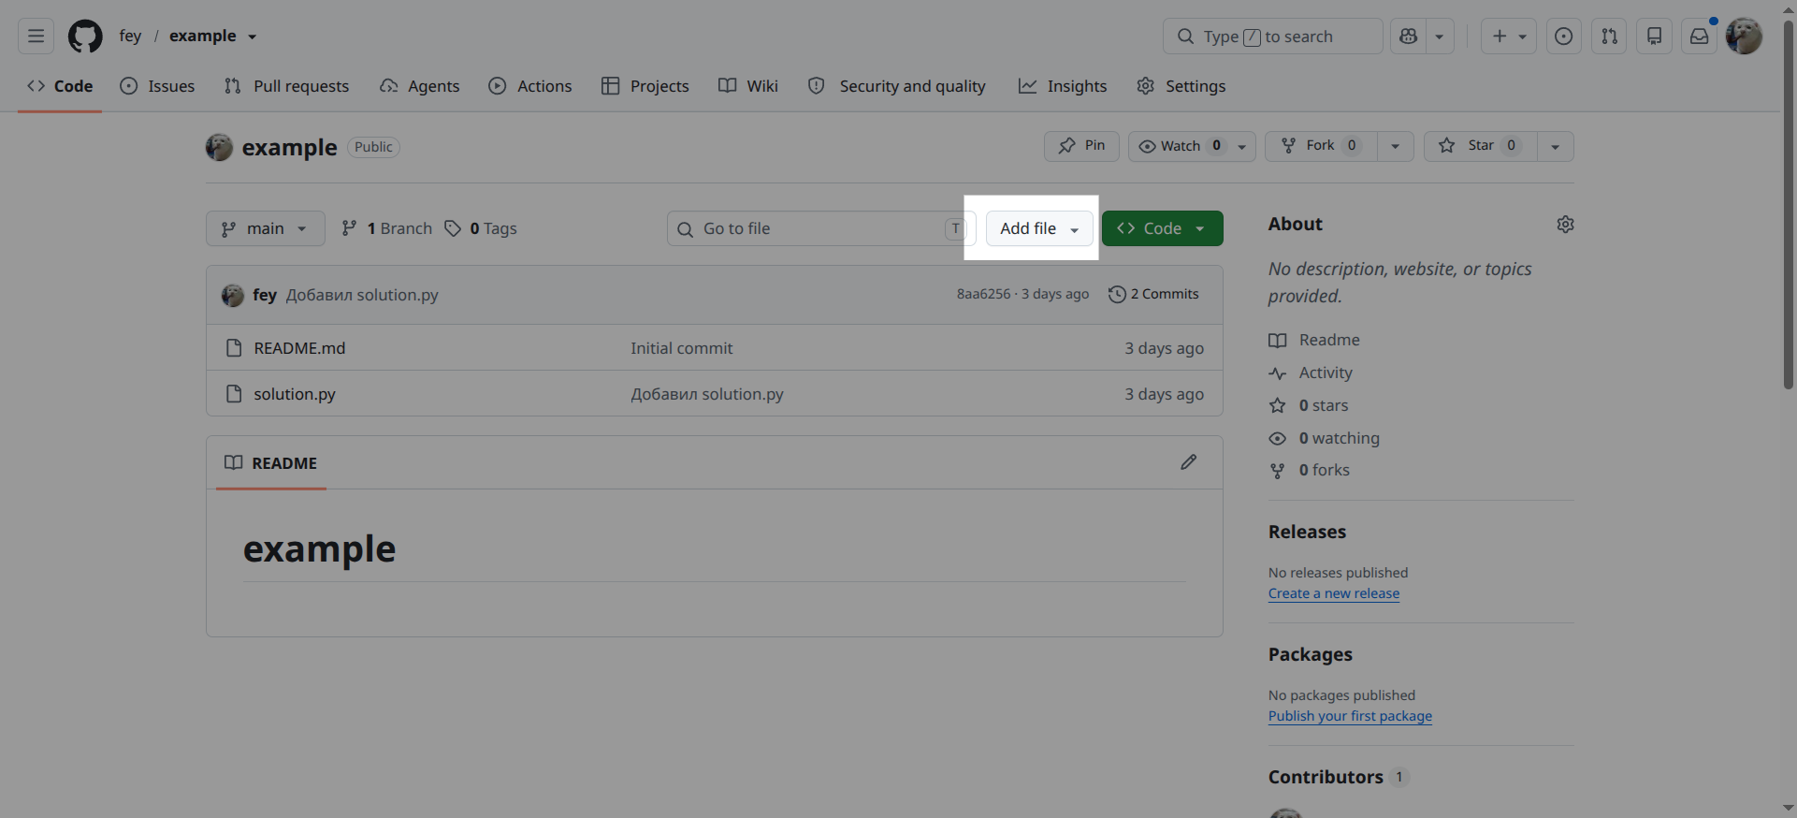Open the repository Settings tab

point(1181,86)
